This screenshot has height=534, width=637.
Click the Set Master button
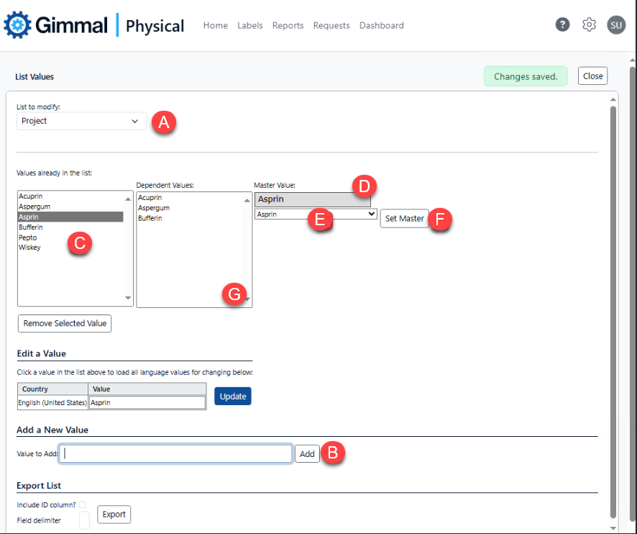point(404,219)
